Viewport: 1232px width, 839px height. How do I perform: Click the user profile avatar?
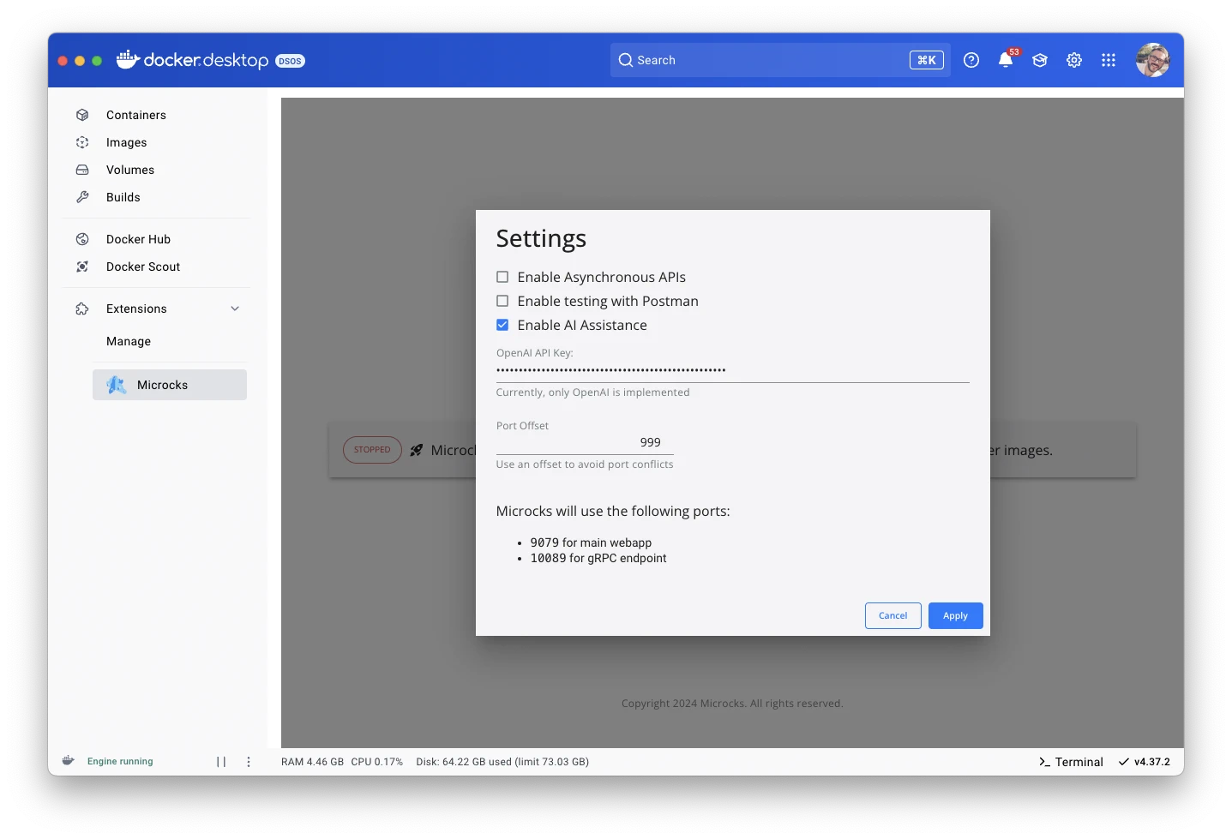click(x=1152, y=60)
